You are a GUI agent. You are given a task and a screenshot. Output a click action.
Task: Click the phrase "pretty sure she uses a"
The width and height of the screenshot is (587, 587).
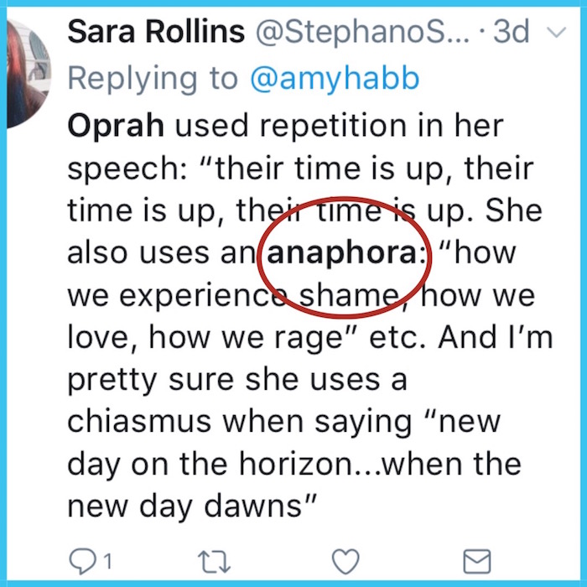(x=236, y=377)
